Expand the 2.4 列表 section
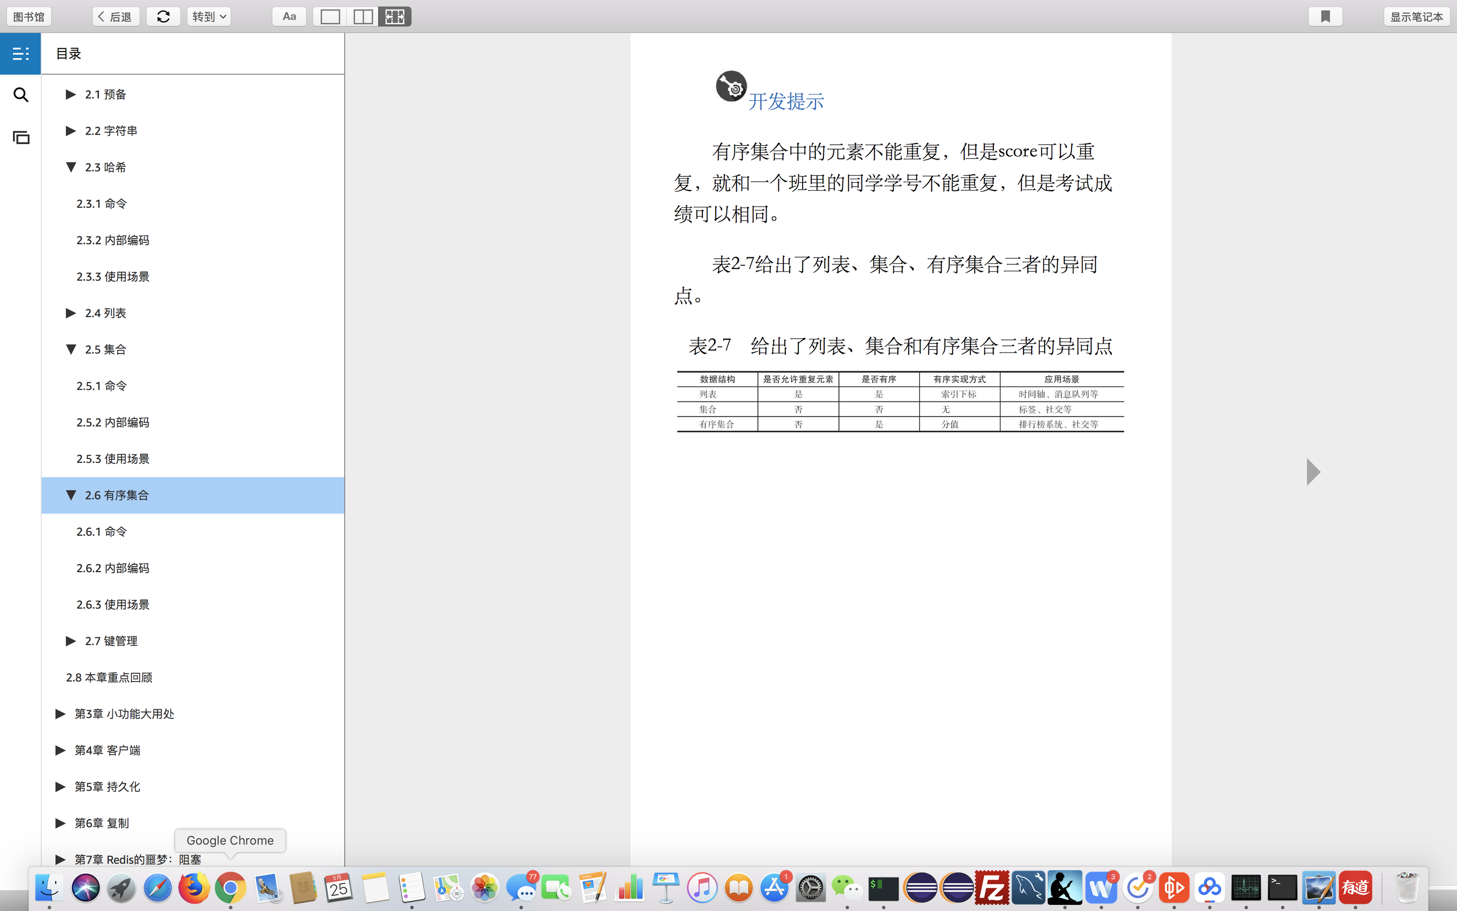Screen dimensions: 1457x911 point(70,313)
